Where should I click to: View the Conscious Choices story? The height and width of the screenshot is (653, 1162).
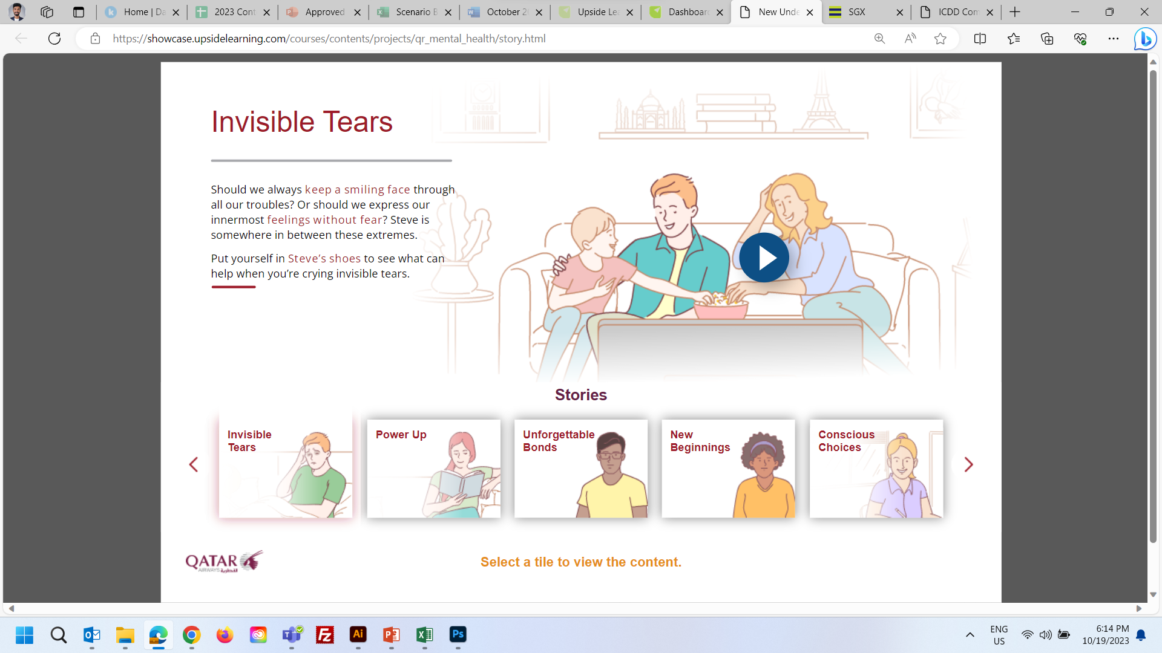click(x=876, y=469)
